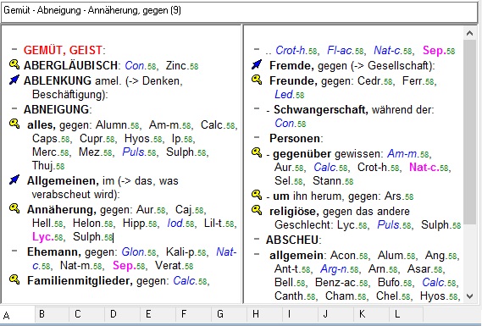This screenshot has width=482, height=326.
Task: Click the rubric path field at top
Action: click(239, 12)
